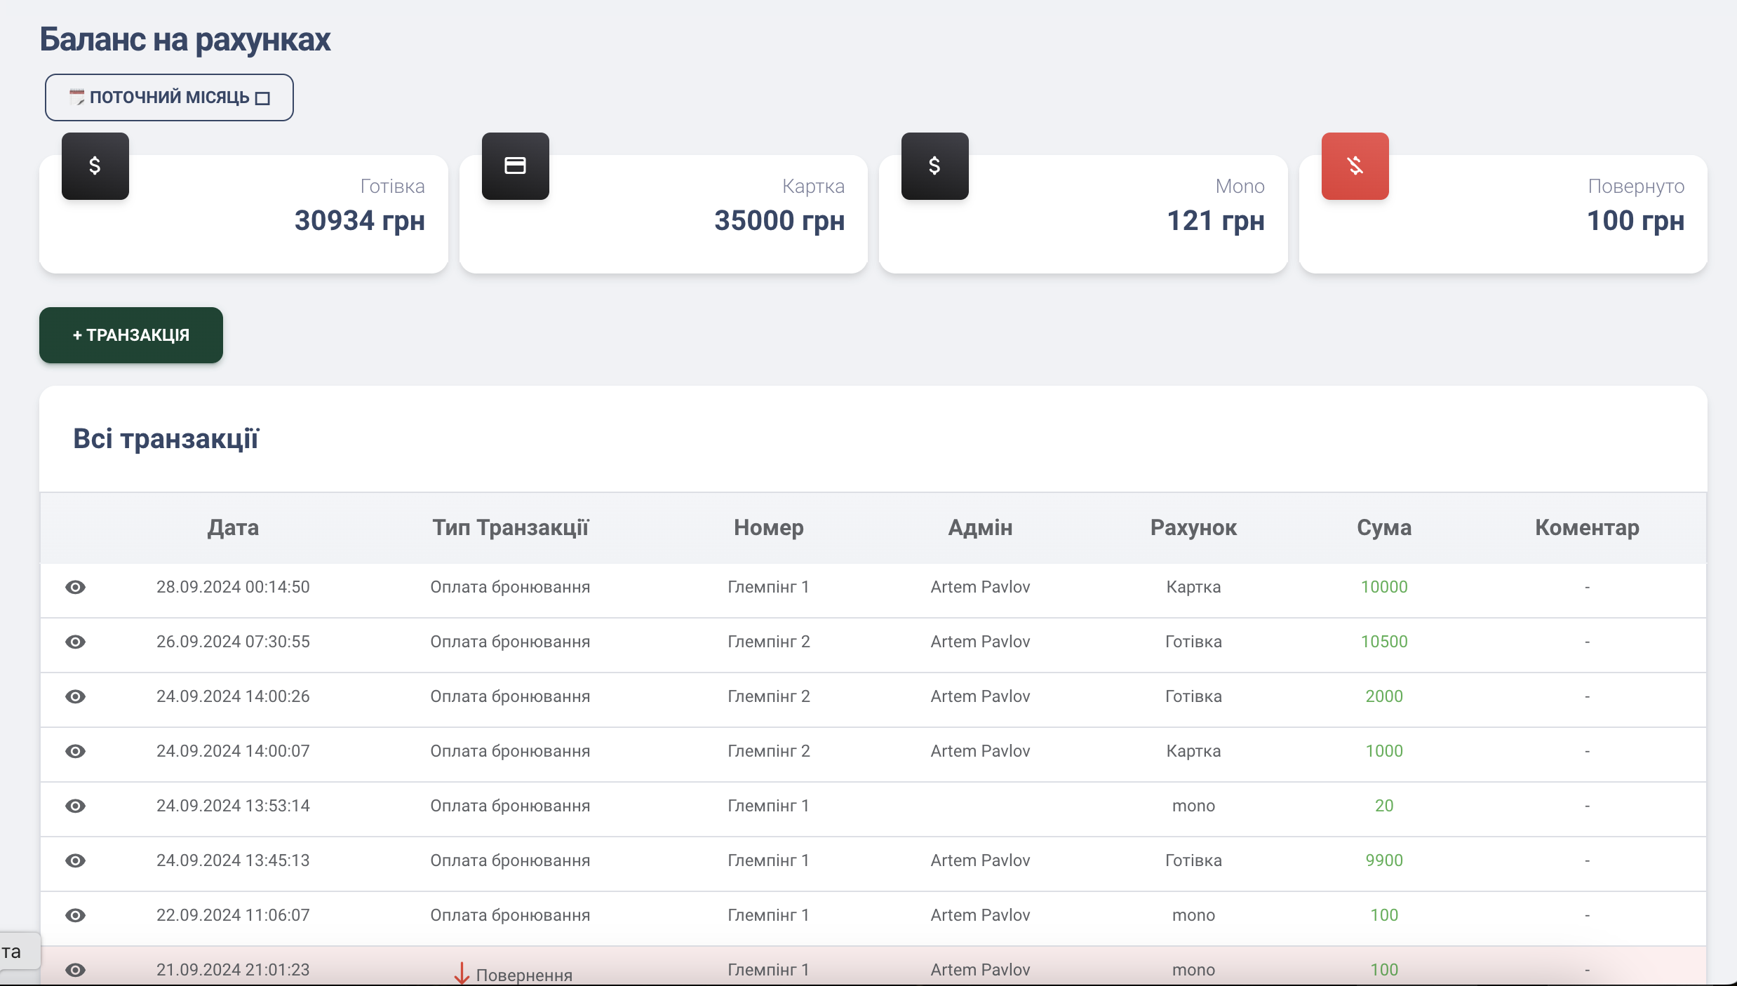This screenshot has height=986, width=1737.
Task: Select the Готівка balance card 30934 грн
Action: tap(243, 214)
